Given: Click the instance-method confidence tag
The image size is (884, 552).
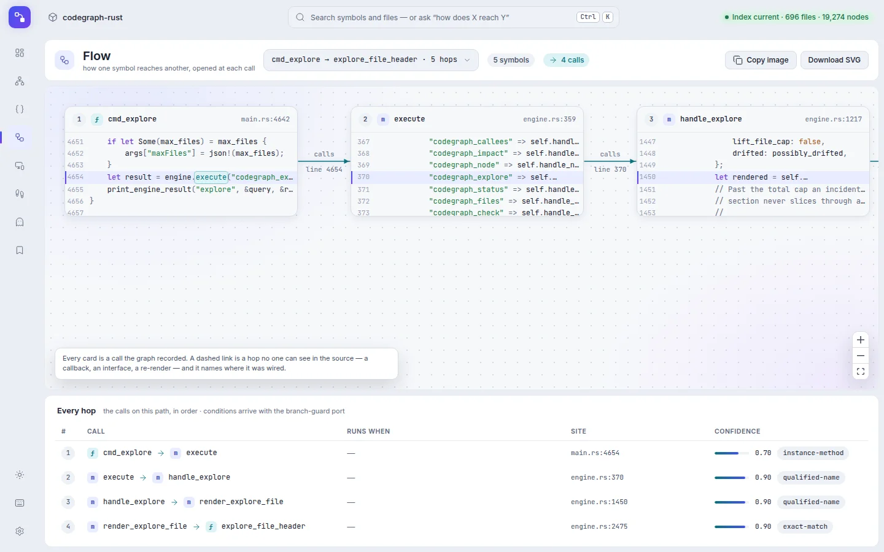Looking at the screenshot, I should (x=813, y=453).
